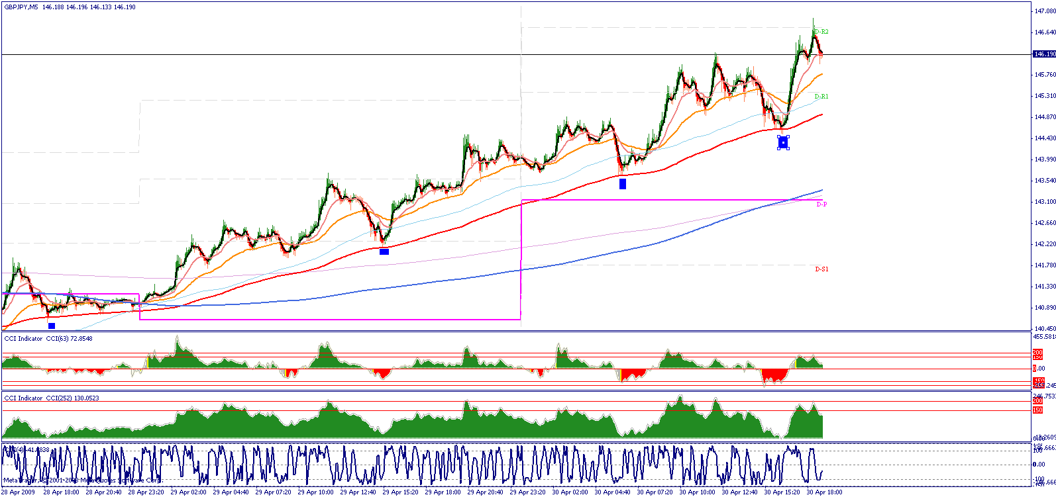Viewport: 1056px width, 497px height.
Task: Click the OHLC values starting with 146.188
Action: pos(89,7)
